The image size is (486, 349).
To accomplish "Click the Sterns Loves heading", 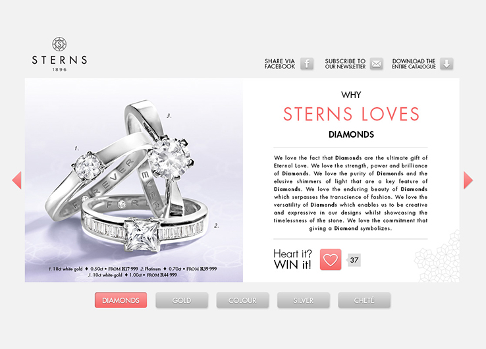I will click(x=351, y=114).
